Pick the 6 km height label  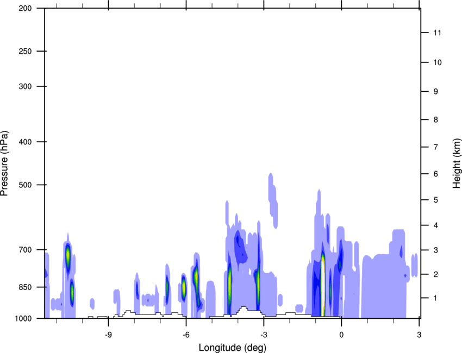click(436, 174)
